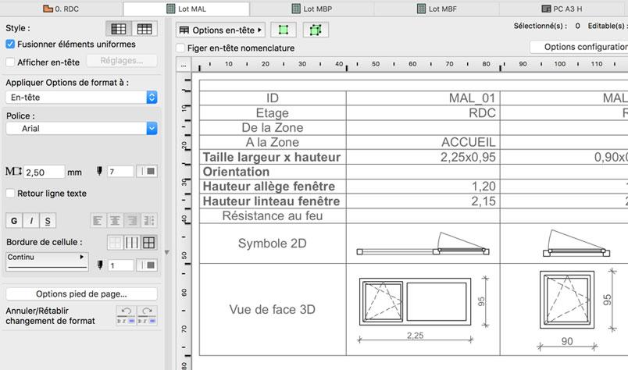Click the Options en-tête table icon

[x=184, y=30]
